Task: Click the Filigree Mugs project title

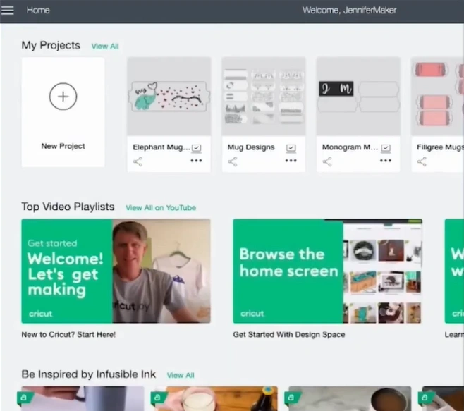Action: click(x=440, y=147)
